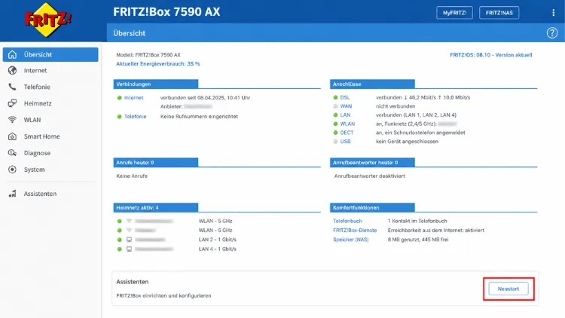Open the Telefonbuch link

pos(347,221)
